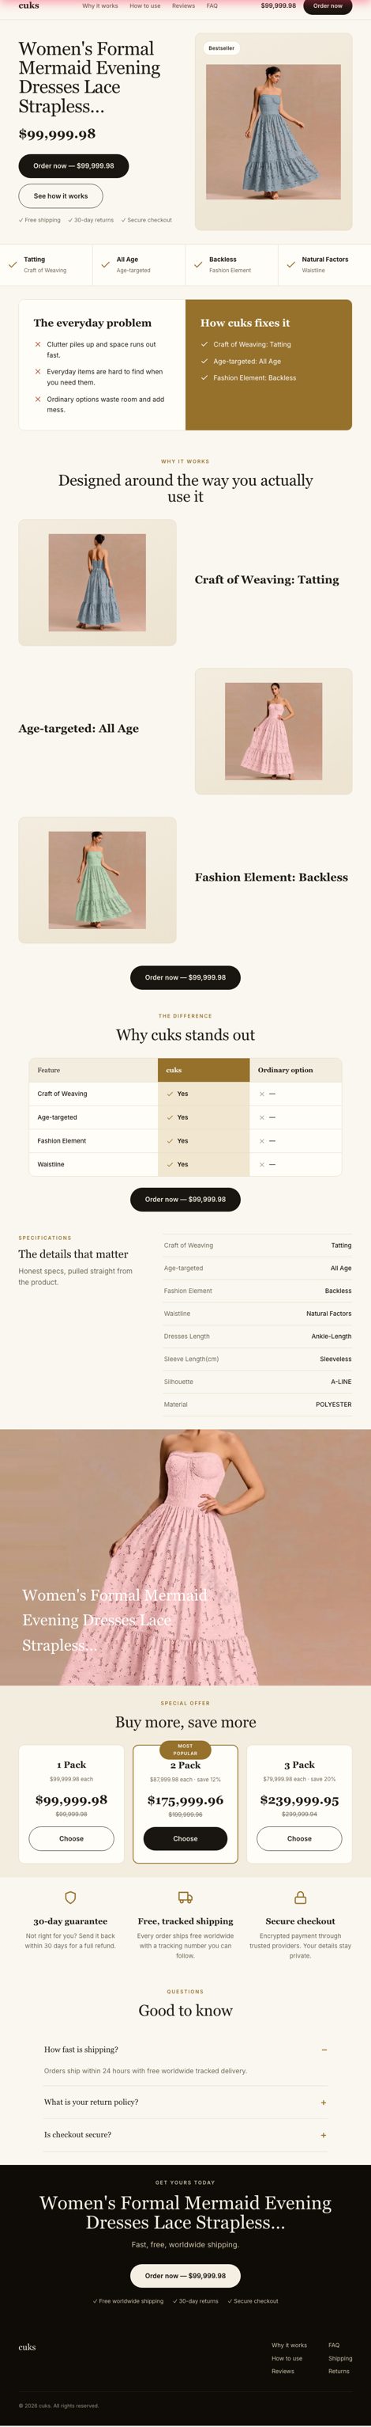The width and height of the screenshot is (371, 2427).
Task: Click the hero blue dress product image
Action: click(273, 132)
